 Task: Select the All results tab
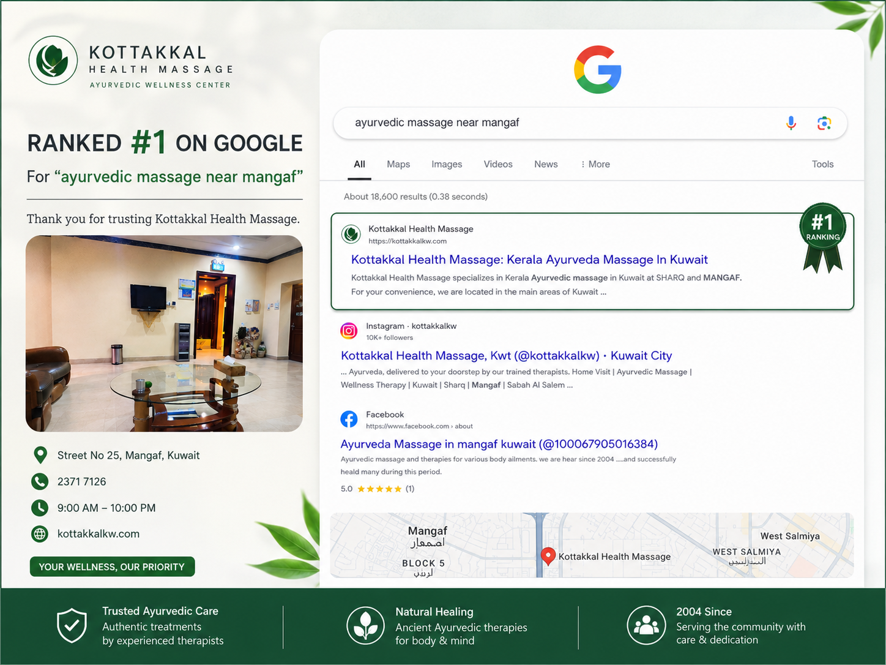tap(359, 164)
